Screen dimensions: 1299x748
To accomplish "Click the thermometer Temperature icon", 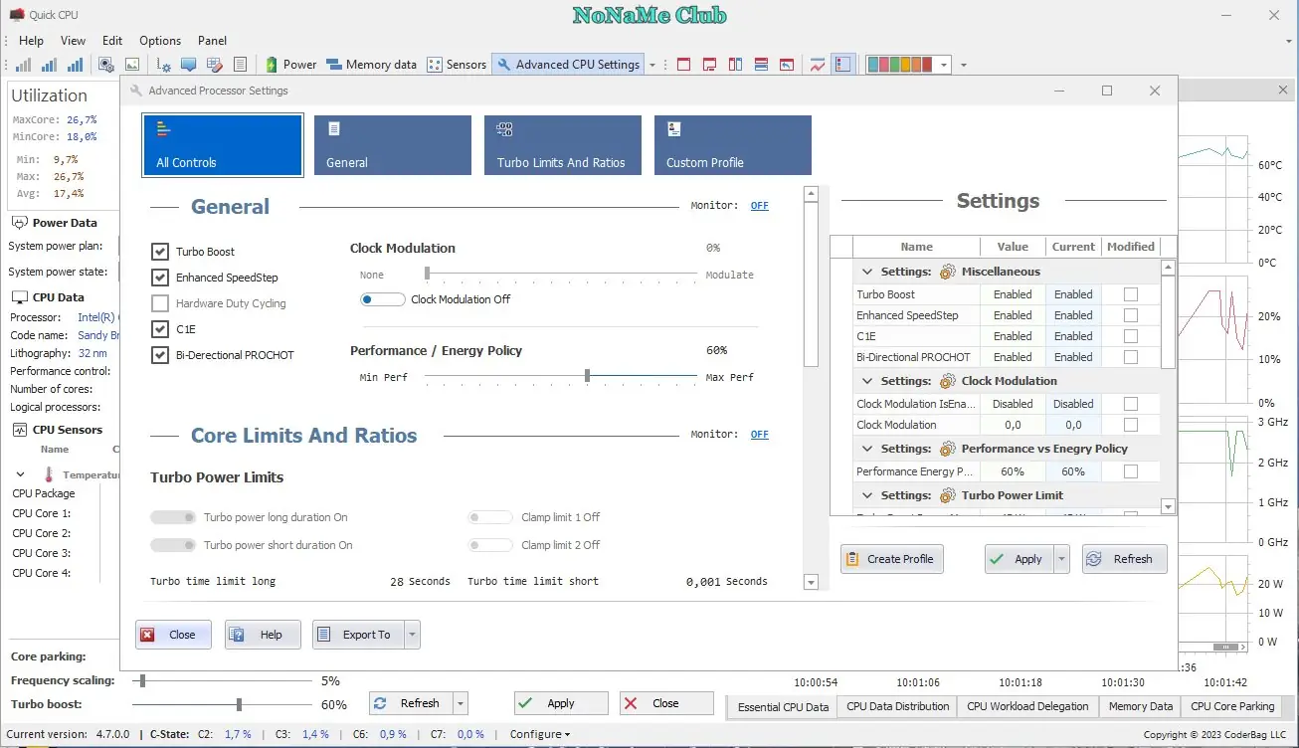I will (x=48, y=475).
